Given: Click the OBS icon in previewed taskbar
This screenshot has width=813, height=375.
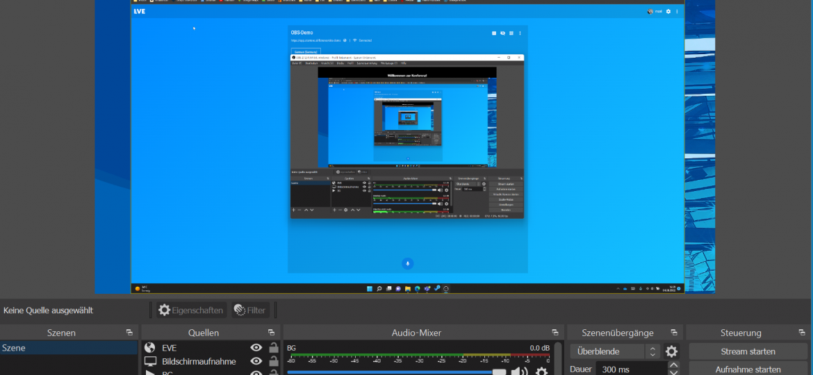Looking at the screenshot, I should pos(446,288).
